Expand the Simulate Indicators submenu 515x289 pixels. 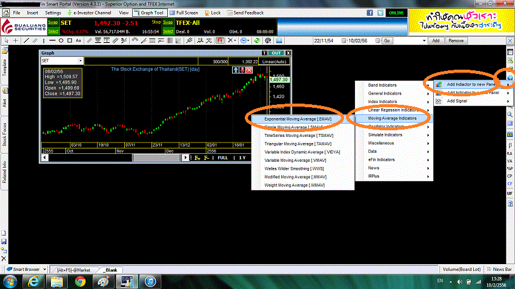click(394, 135)
